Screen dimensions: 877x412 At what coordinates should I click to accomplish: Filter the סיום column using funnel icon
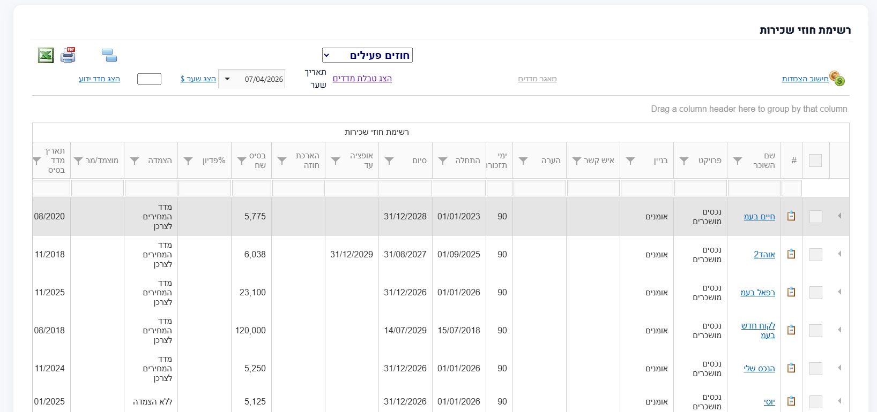click(x=389, y=161)
